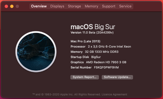This screenshot has height=99, width=163.
Task: Click the Version 11.0 Beta build text
Action: click(x=92, y=32)
